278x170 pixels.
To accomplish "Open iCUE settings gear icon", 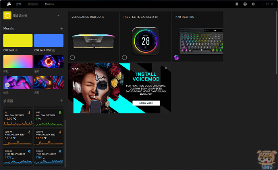I will pos(253,4).
